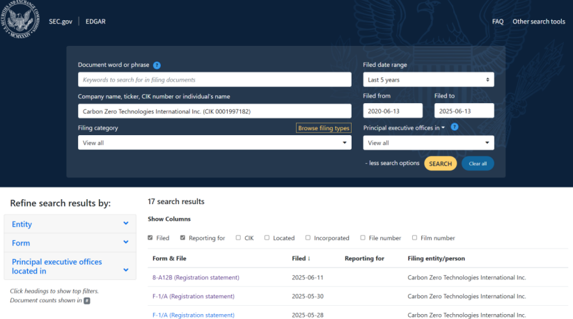Enable the CIK column checkbox
The image size is (573, 319).
[238, 238]
